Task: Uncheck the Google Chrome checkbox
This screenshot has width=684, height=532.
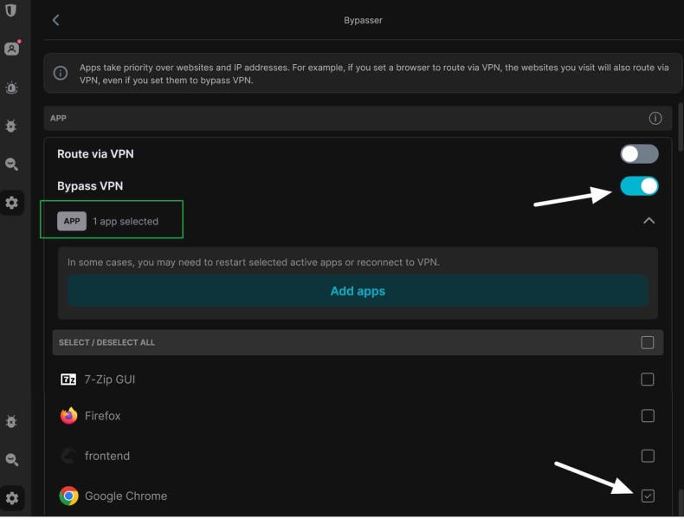Action: click(x=648, y=496)
